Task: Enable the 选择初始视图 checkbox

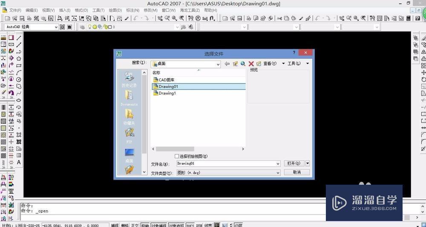Action: [177, 156]
